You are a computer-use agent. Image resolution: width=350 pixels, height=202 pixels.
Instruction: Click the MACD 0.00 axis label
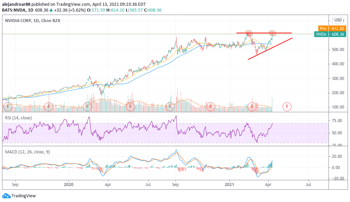pos(336,167)
